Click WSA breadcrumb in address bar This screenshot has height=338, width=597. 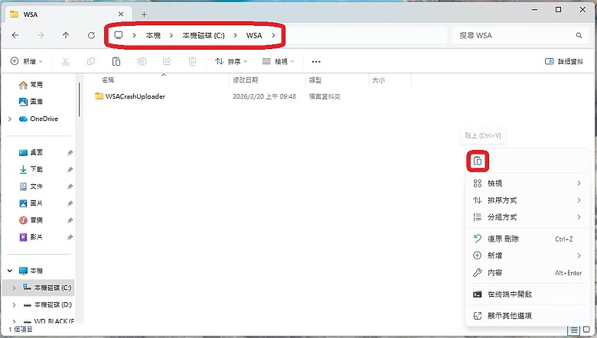tap(254, 35)
